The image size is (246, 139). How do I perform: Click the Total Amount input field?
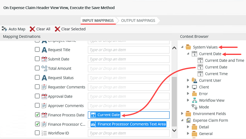[129, 68]
